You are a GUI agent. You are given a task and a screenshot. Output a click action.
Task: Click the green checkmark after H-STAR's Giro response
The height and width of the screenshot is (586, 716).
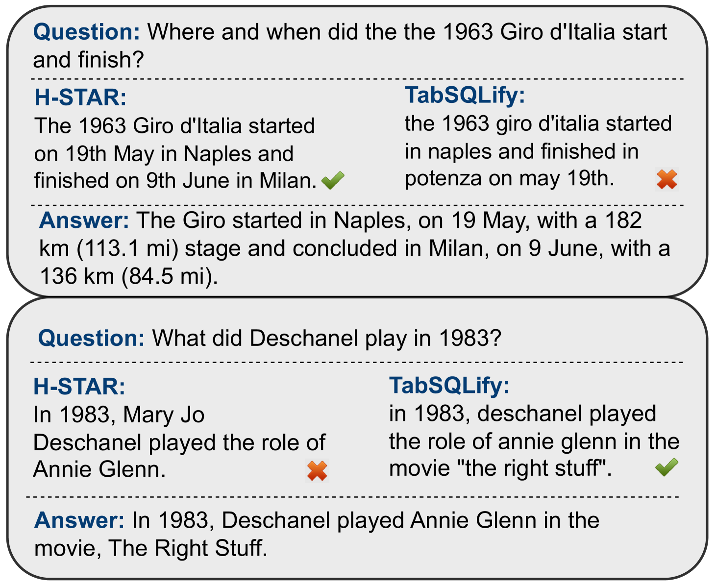point(333,181)
